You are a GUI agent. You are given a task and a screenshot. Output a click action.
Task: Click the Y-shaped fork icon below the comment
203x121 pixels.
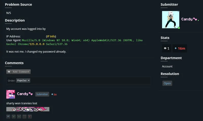(x=14, y=116)
